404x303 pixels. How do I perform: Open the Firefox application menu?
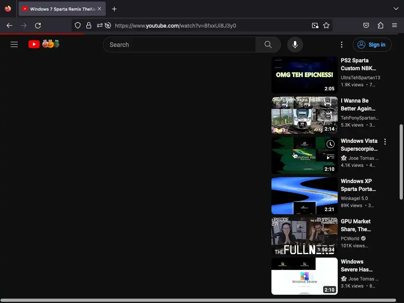pyautogui.click(x=395, y=25)
